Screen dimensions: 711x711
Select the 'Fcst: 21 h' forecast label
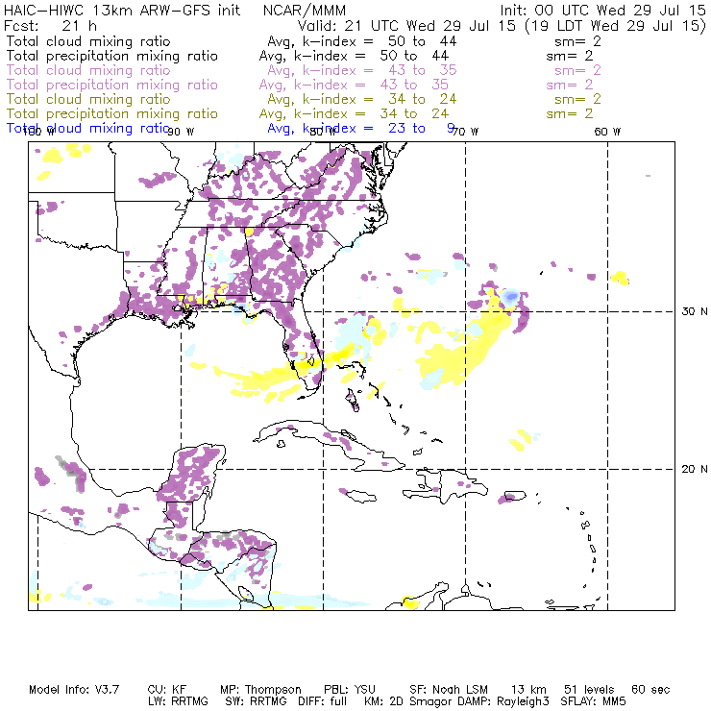(50, 25)
